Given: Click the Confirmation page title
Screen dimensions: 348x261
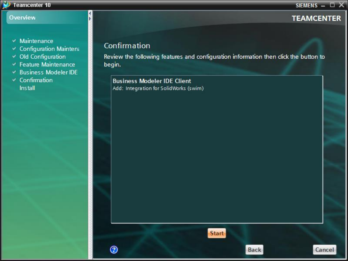Looking at the screenshot, I should click(127, 46).
